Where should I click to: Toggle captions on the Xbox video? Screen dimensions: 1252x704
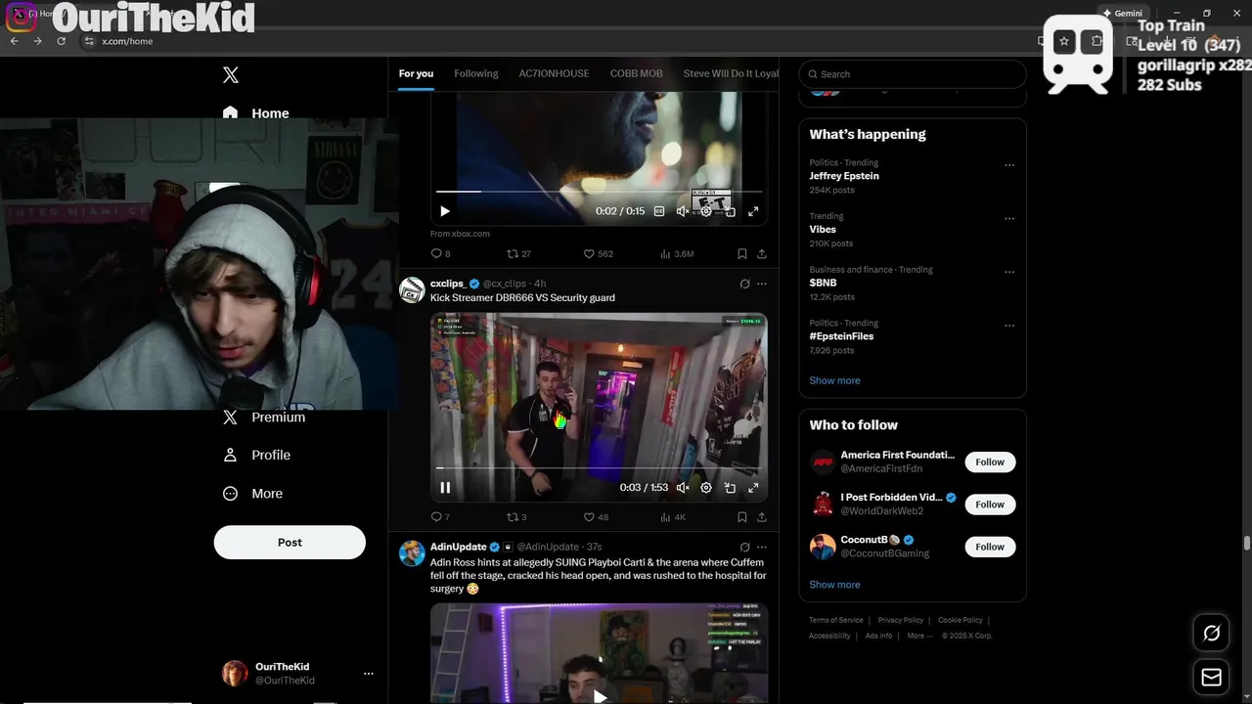(x=659, y=211)
